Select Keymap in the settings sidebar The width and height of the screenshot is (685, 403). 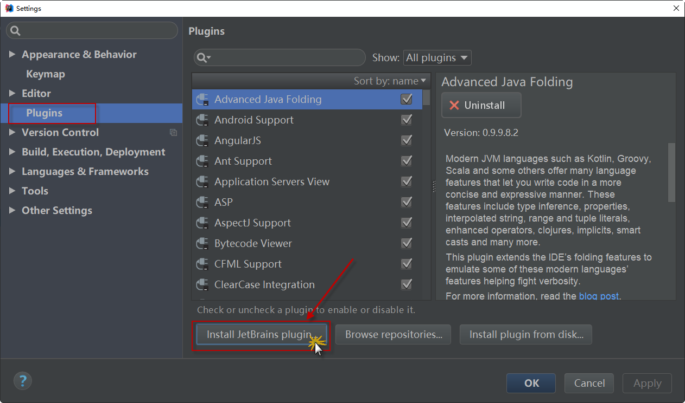(46, 74)
